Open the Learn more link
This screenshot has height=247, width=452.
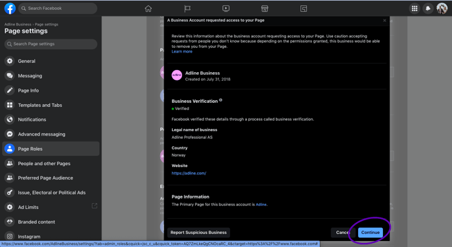pos(182,52)
